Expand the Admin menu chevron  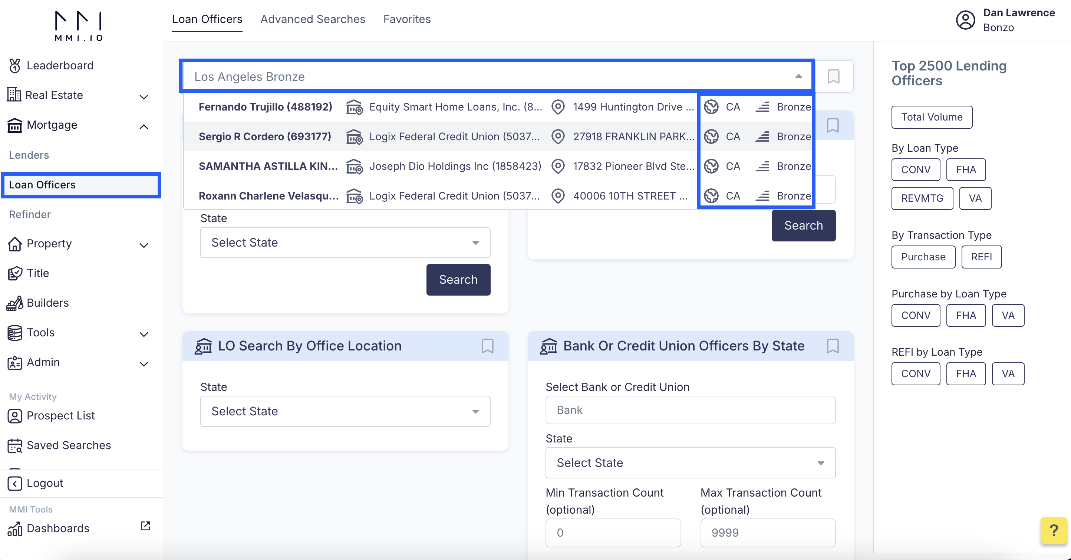click(x=144, y=364)
